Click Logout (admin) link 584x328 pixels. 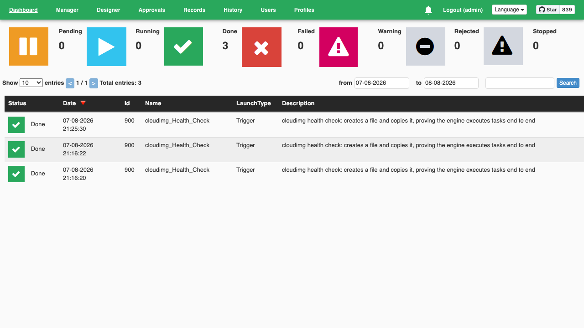tap(463, 10)
